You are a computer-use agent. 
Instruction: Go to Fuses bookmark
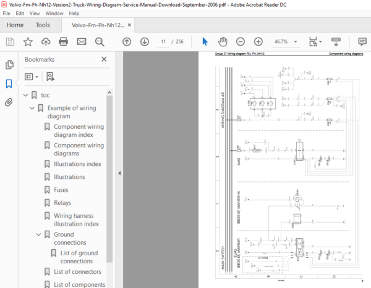61,190
